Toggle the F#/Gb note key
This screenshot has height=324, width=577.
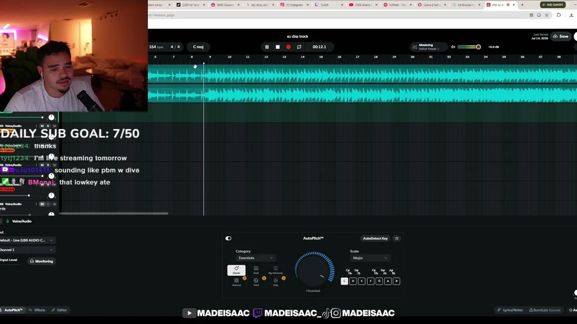[375, 272]
